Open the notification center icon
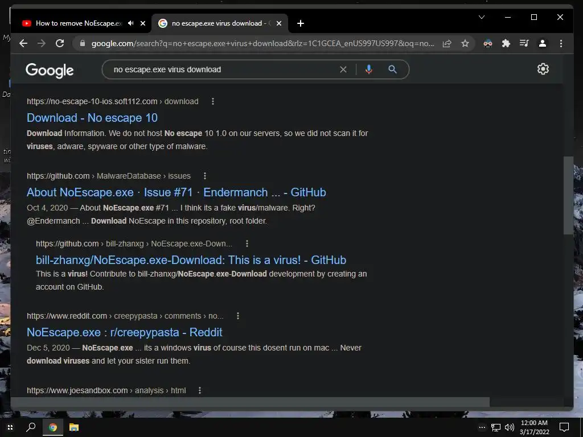The image size is (583, 437). [x=564, y=427]
